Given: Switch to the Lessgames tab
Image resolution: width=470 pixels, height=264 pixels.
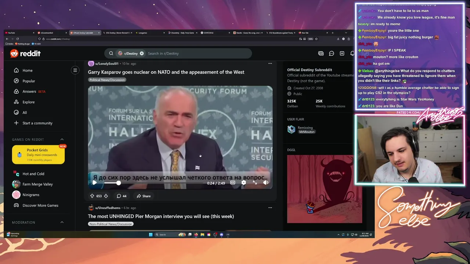Looking at the screenshot, I should 151,33.
